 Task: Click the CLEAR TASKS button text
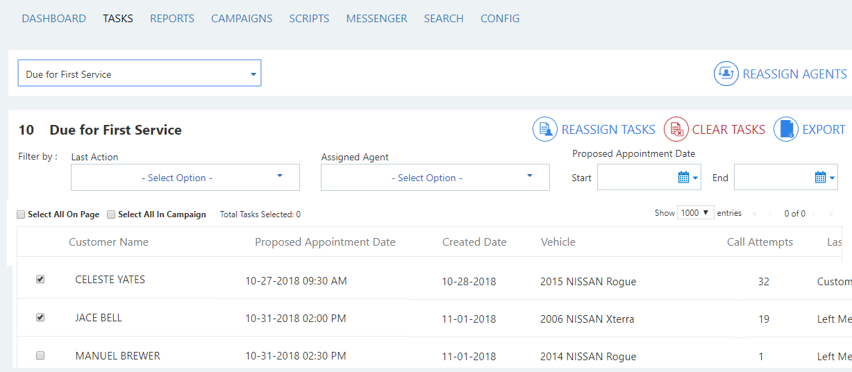pos(728,130)
